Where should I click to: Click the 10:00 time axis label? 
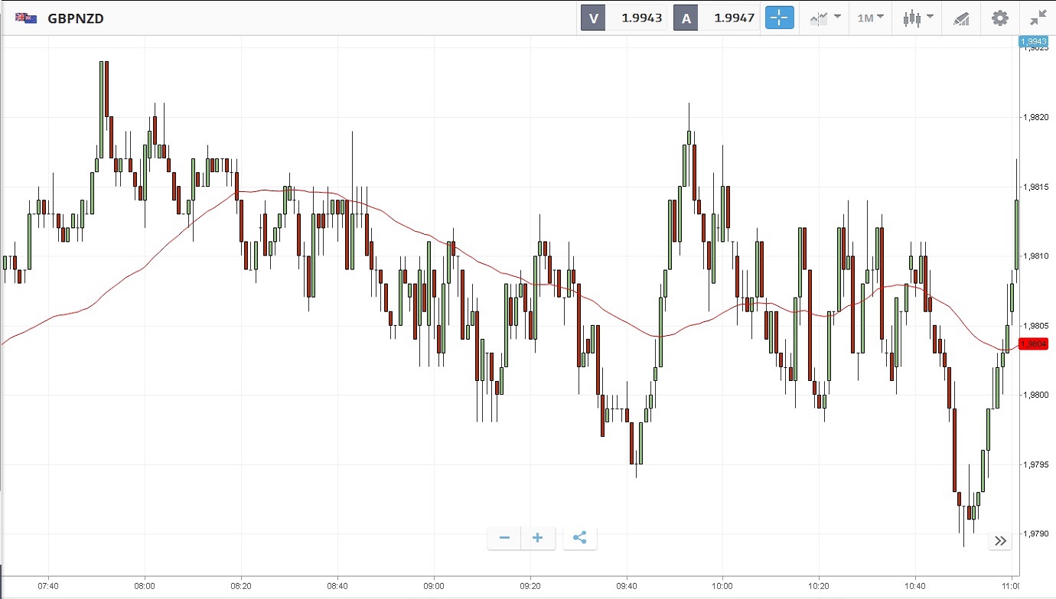tap(722, 586)
